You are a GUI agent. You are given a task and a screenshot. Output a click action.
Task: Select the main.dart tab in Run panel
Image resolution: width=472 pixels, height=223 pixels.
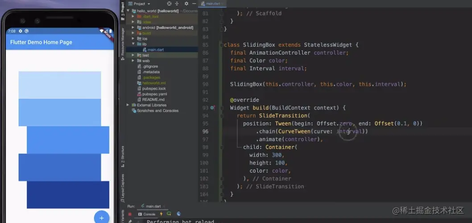(x=153, y=207)
